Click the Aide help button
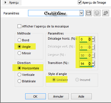Viewport: 111px width, 103px height. click(81, 96)
